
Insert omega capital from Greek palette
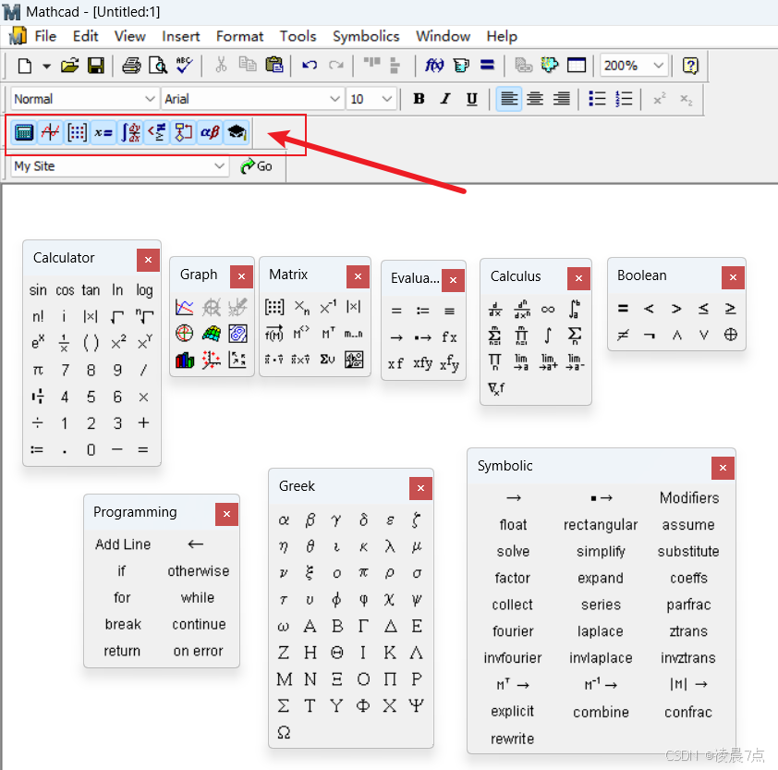(x=284, y=732)
